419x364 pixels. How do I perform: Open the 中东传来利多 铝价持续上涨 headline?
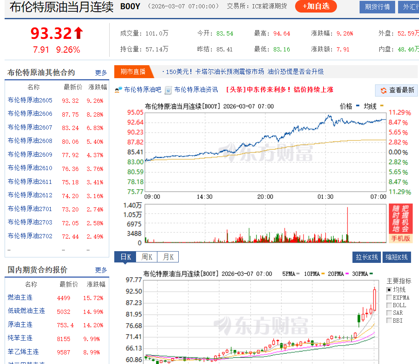pos(280,90)
